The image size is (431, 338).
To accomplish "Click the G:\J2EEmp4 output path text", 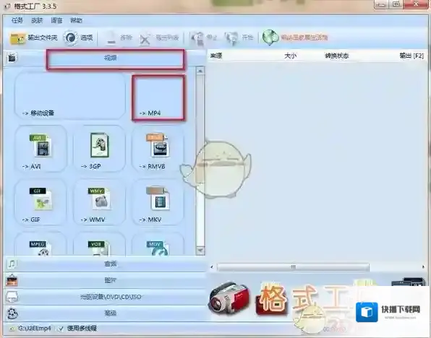I will (x=35, y=329).
